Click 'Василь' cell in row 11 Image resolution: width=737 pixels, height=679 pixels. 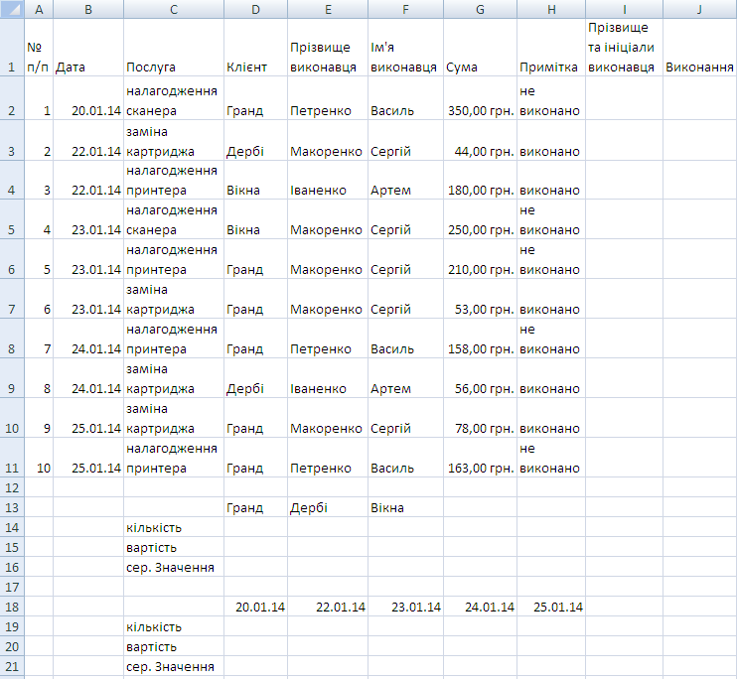coord(405,458)
